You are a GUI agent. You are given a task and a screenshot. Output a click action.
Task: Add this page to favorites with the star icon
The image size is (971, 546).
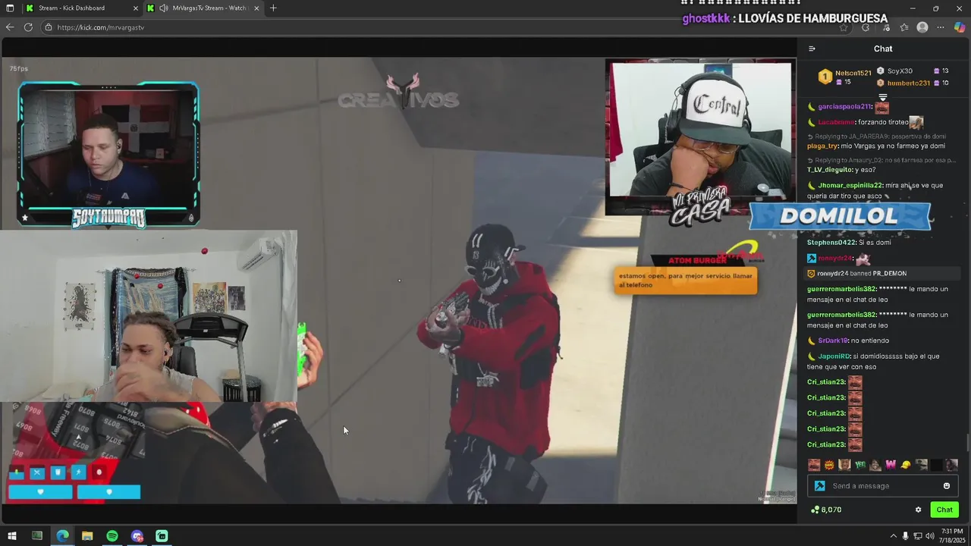point(844,27)
